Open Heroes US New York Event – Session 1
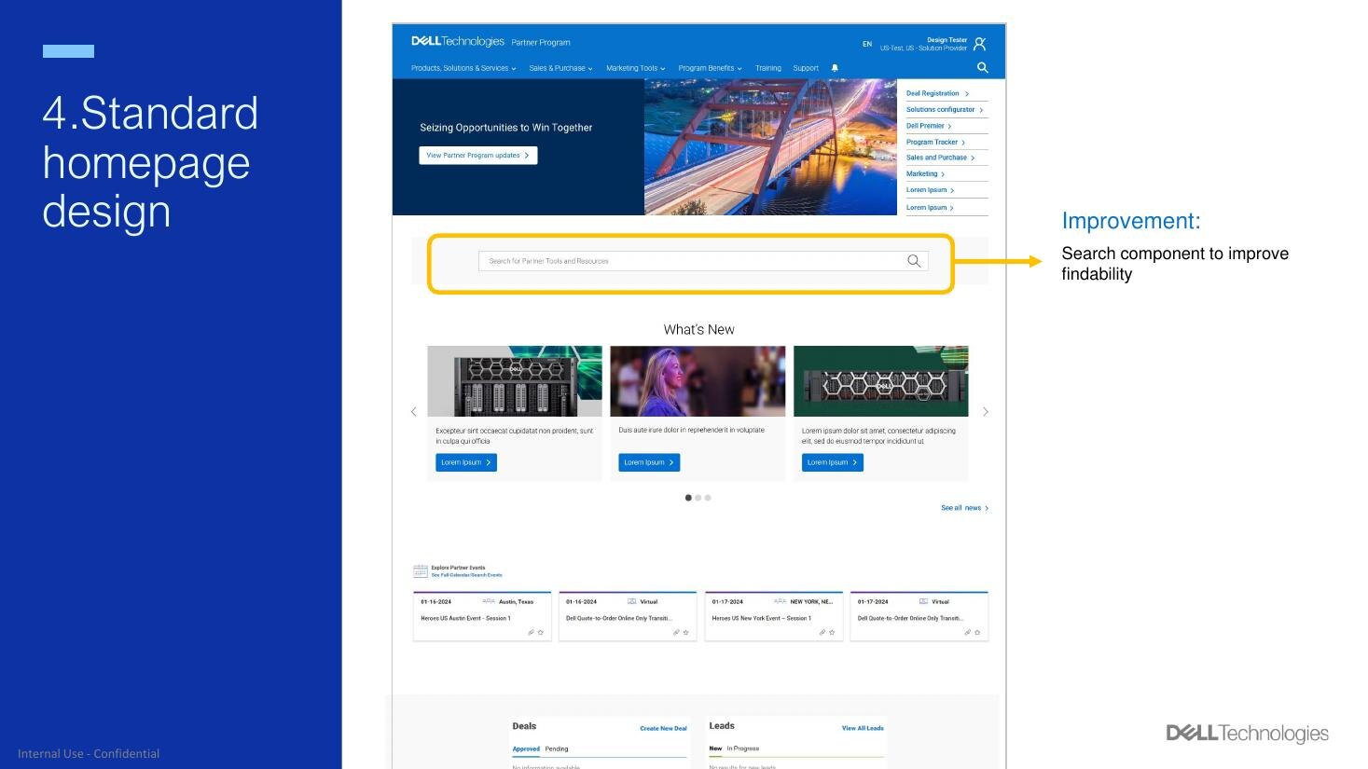The image size is (1368, 769). point(761,618)
